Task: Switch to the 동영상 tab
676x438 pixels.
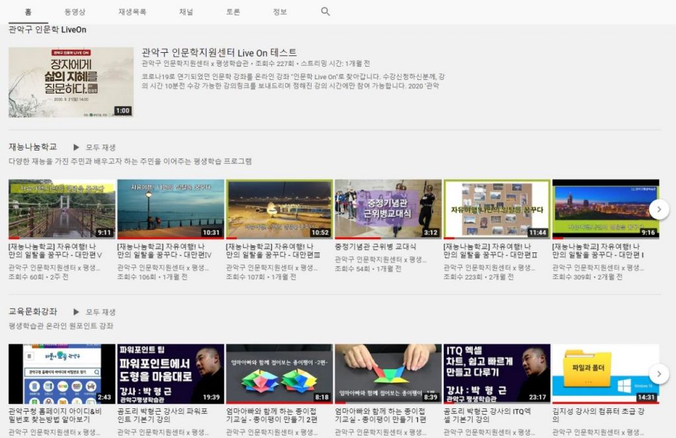Action: point(75,12)
